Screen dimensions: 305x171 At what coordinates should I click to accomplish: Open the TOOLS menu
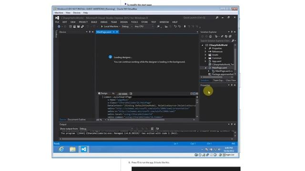click(x=134, y=22)
